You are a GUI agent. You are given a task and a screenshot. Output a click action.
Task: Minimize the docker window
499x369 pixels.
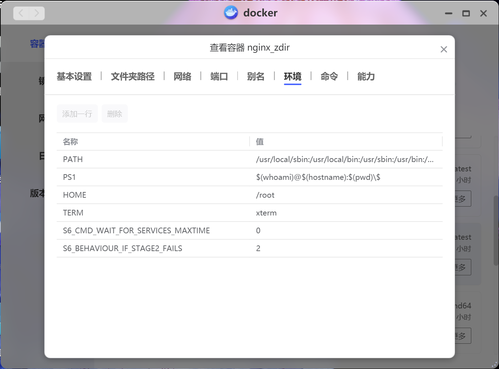448,14
